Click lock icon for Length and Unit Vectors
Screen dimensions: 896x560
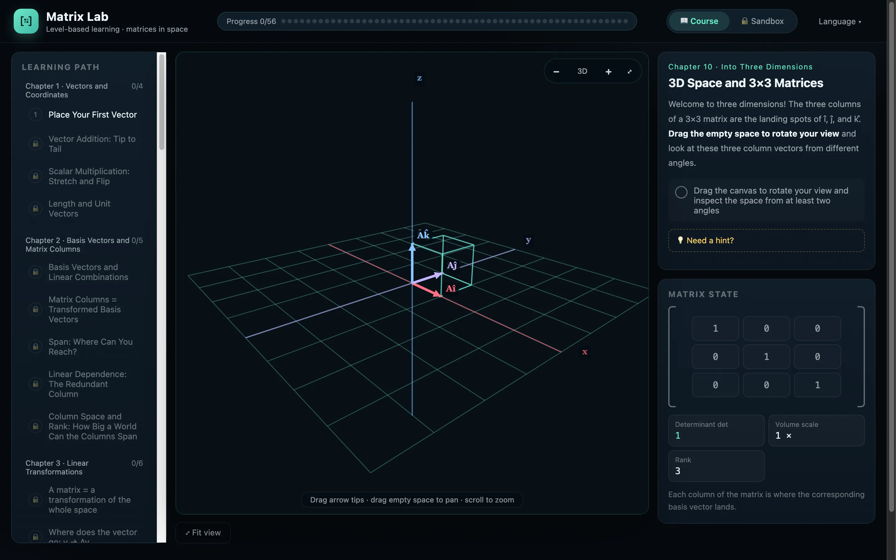point(35,208)
